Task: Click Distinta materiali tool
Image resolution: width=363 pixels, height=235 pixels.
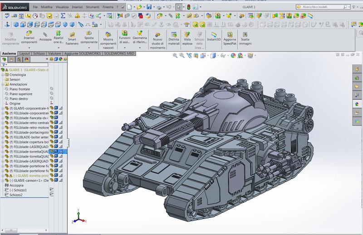Action: point(174,37)
